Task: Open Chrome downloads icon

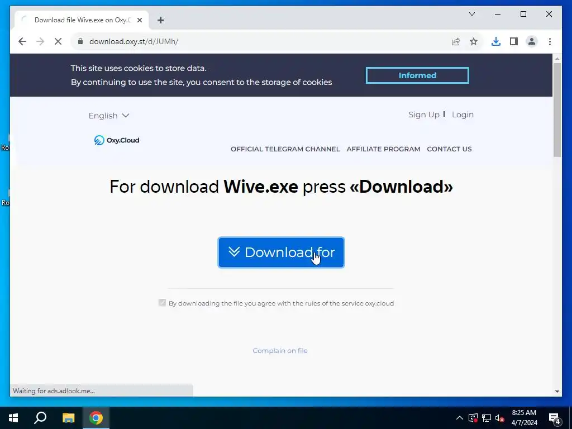Action: [x=496, y=41]
